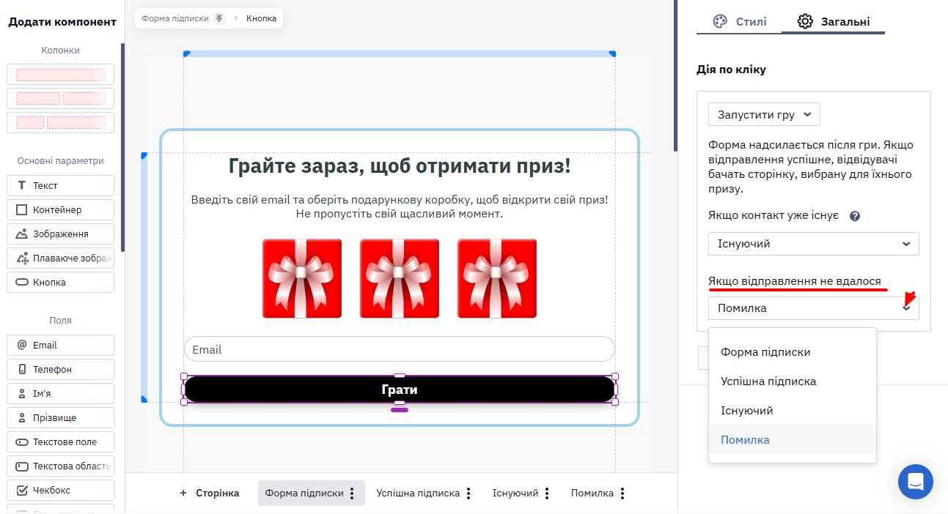948x514 pixels.
Task: Switch to the Загальні tab
Action: 834,21
